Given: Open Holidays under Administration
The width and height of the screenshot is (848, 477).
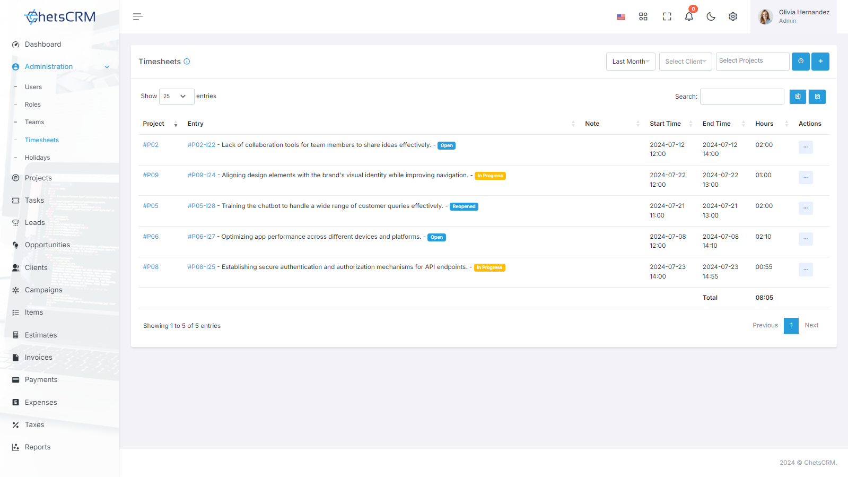Looking at the screenshot, I should click(37, 158).
